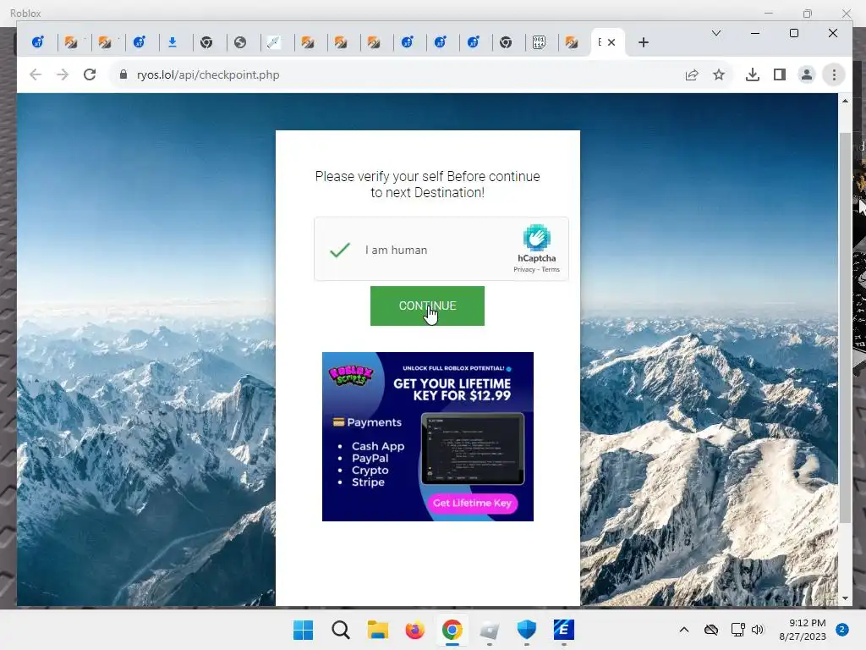
Task: Close the active checkpoint tab
Action: click(x=611, y=42)
